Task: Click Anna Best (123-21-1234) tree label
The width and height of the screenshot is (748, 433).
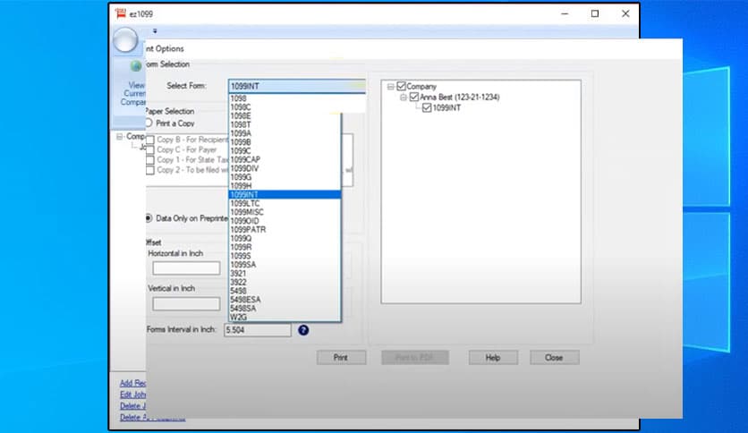Action: click(x=459, y=98)
